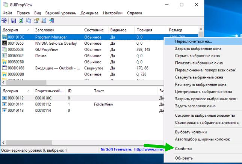This screenshot has height=164, width=242.
Task: Open the Вид menu
Action: coord(38,13)
